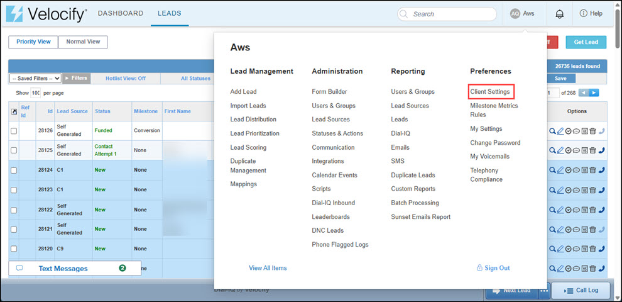Expand the Filters panel
622x302 pixels.
click(x=76, y=79)
